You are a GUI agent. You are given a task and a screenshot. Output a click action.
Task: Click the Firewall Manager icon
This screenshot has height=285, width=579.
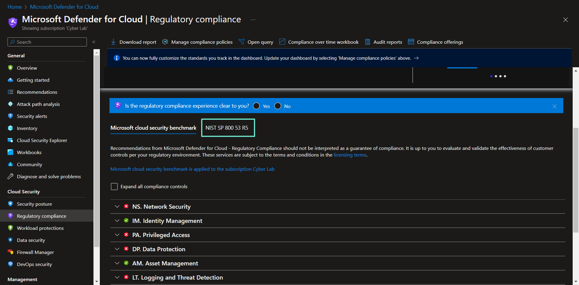coord(11,252)
